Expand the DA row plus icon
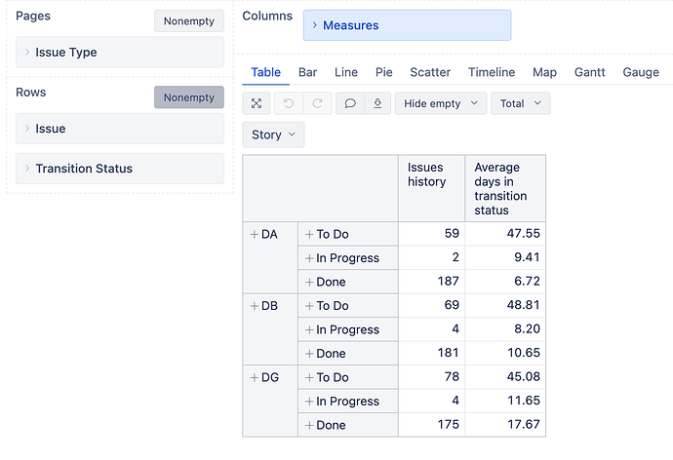673x460 pixels. tap(255, 235)
